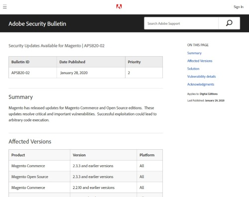This screenshot has height=197, width=249.
Task: Select priority value 2 cell
Action: 144,73
